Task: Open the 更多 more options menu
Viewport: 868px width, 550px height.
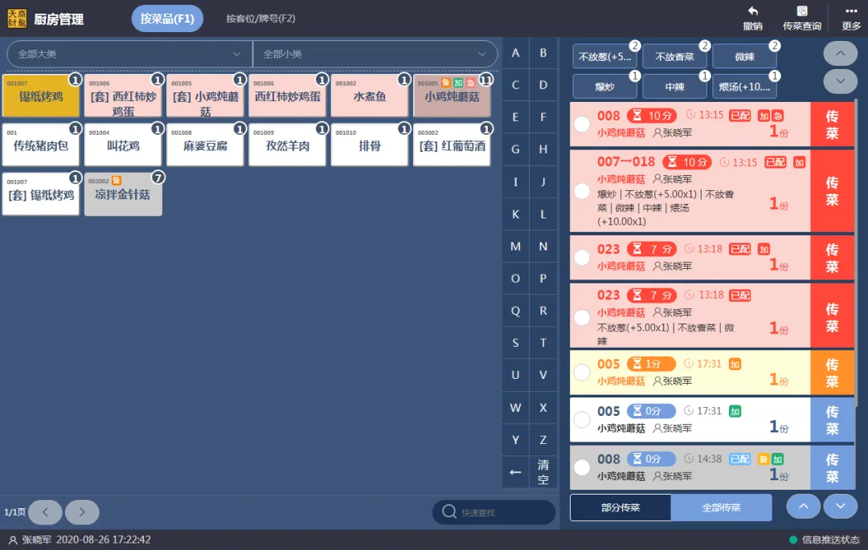Action: click(851, 12)
